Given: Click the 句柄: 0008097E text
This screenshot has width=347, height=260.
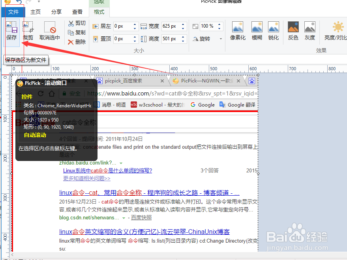Looking at the screenshot, I should (40, 113).
